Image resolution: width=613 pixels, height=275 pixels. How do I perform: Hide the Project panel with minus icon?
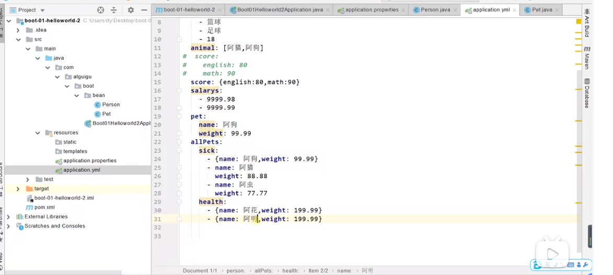(x=144, y=10)
